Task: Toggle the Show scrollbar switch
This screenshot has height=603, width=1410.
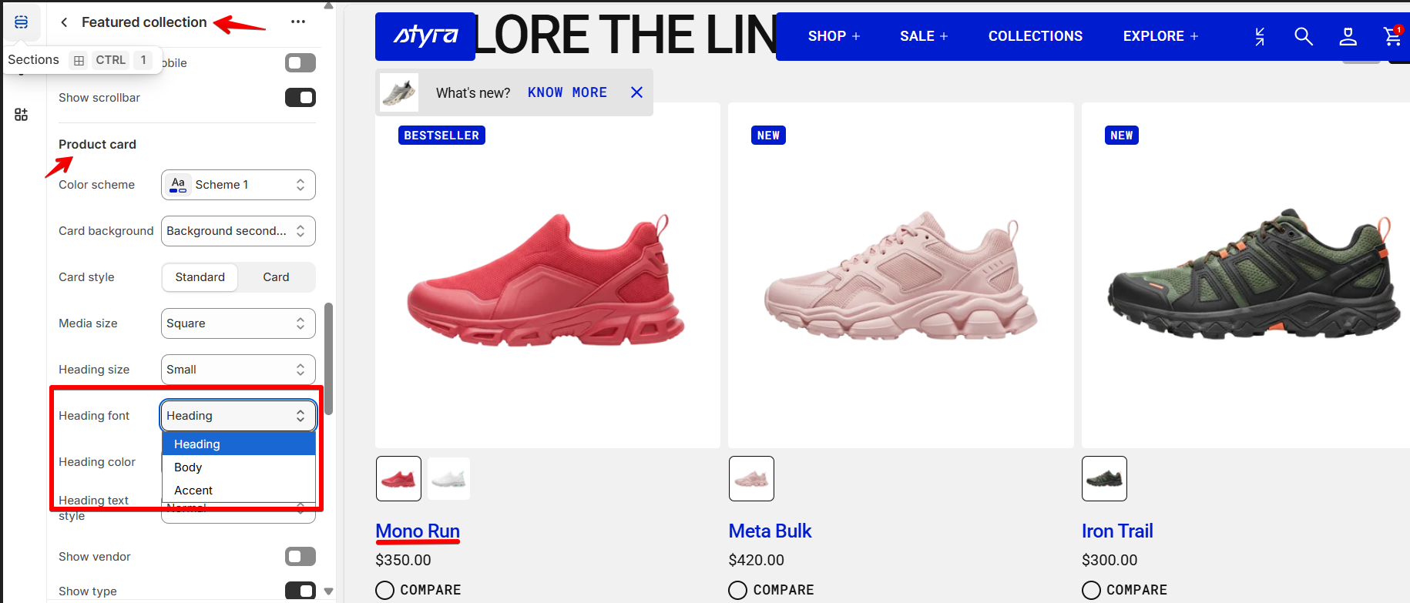Action: point(300,98)
